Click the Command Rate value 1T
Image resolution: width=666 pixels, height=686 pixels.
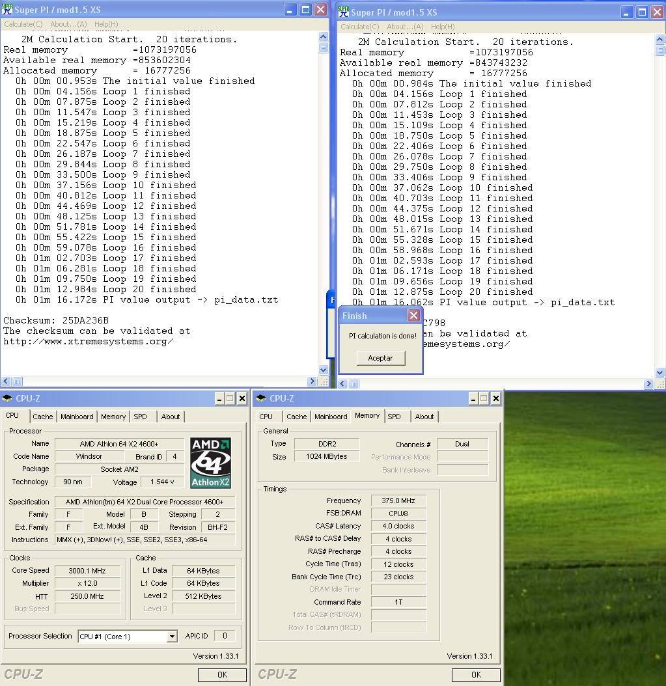pyautogui.click(x=398, y=602)
